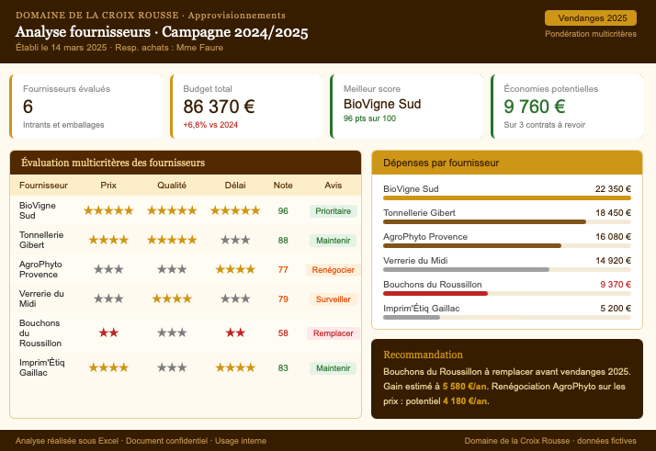This screenshot has width=656, height=451.
Task: Click the score 96 in Note column
Action: pyautogui.click(x=283, y=211)
